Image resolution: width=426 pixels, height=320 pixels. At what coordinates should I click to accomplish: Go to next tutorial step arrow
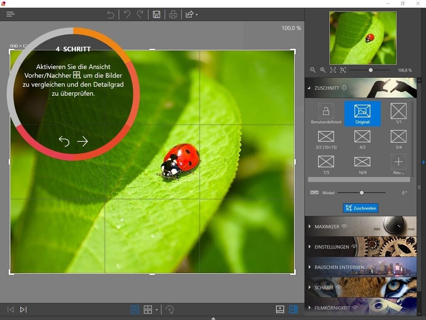[82, 141]
